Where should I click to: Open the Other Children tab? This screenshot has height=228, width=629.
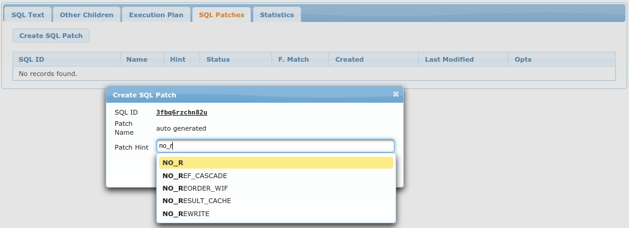[87, 15]
